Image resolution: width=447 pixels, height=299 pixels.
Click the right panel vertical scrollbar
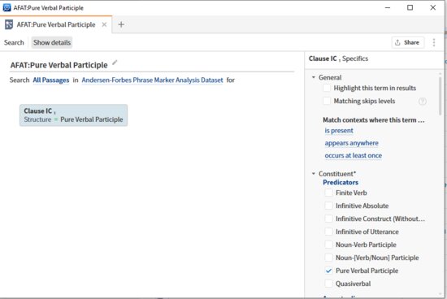tap(440, 96)
